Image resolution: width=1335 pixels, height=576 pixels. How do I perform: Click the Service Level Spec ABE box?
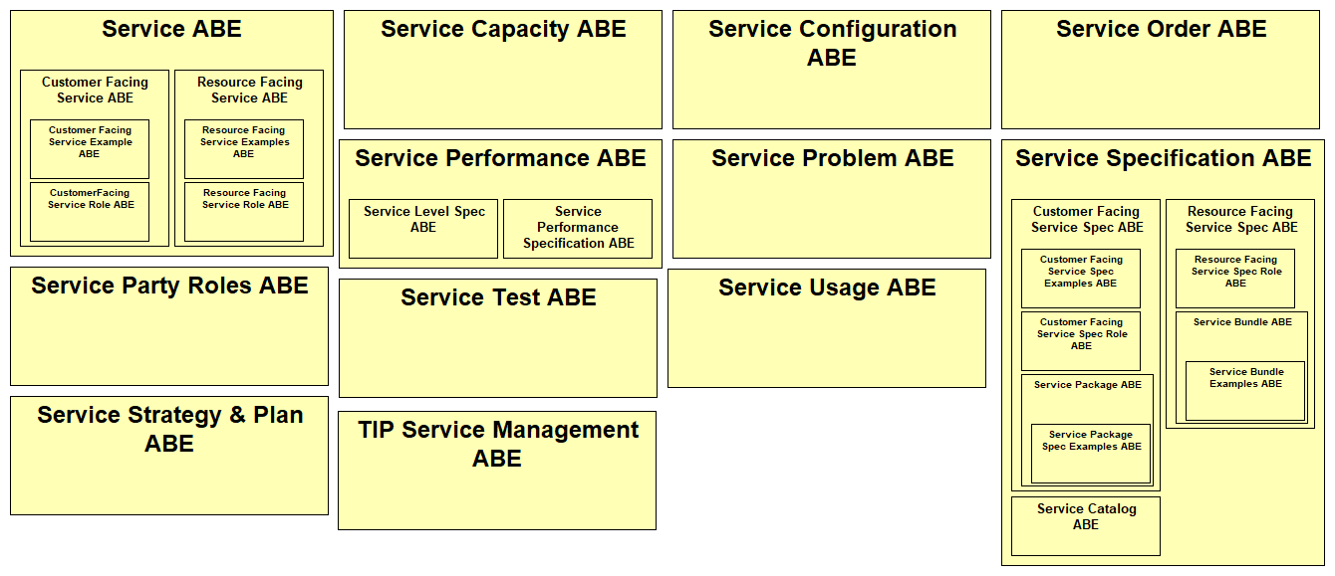point(423,229)
